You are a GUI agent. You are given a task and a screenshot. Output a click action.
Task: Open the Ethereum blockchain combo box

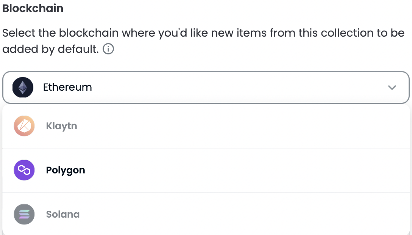pos(206,87)
